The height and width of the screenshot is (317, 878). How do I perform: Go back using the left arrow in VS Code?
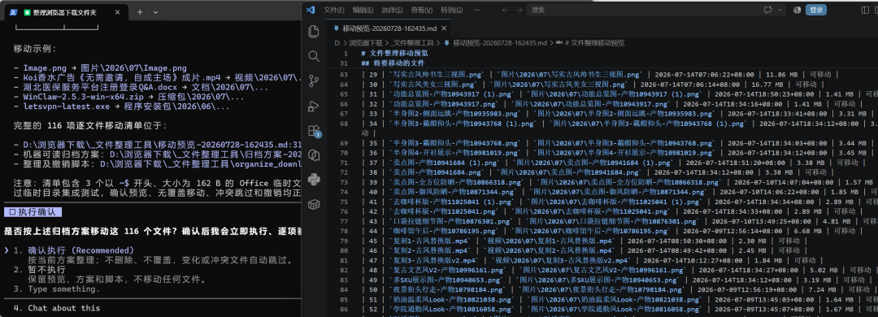tap(505, 10)
